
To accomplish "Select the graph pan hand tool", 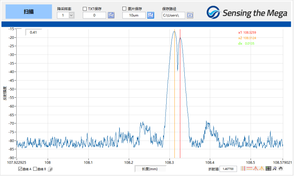I will [280, 169].
